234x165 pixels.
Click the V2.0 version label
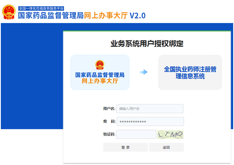tap(138, 15)
